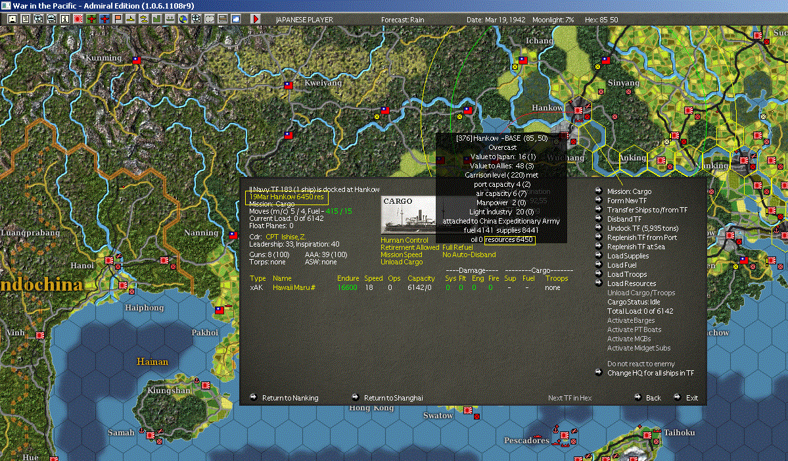Click arrow next to Return to Nanking
The width and height of the screenshot is (788, 461).
click(x=254, y=397)
